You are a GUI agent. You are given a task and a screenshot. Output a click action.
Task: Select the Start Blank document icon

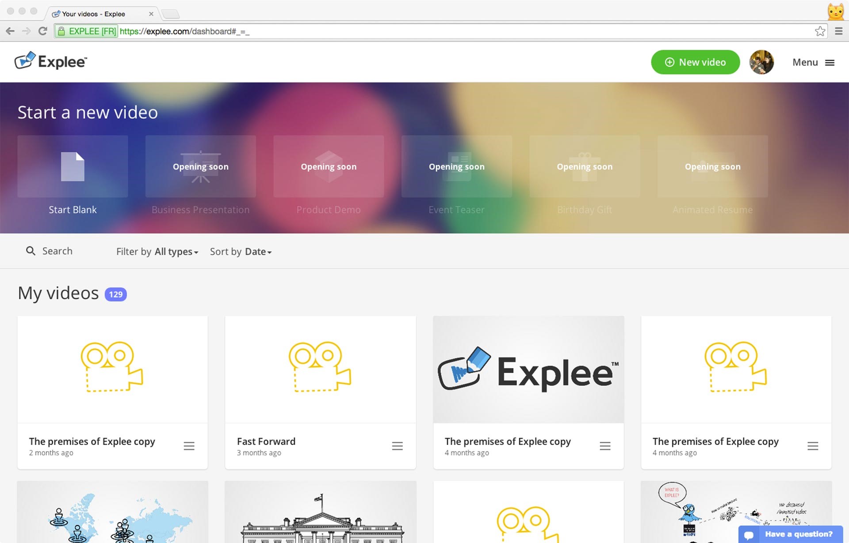(72, 166)
